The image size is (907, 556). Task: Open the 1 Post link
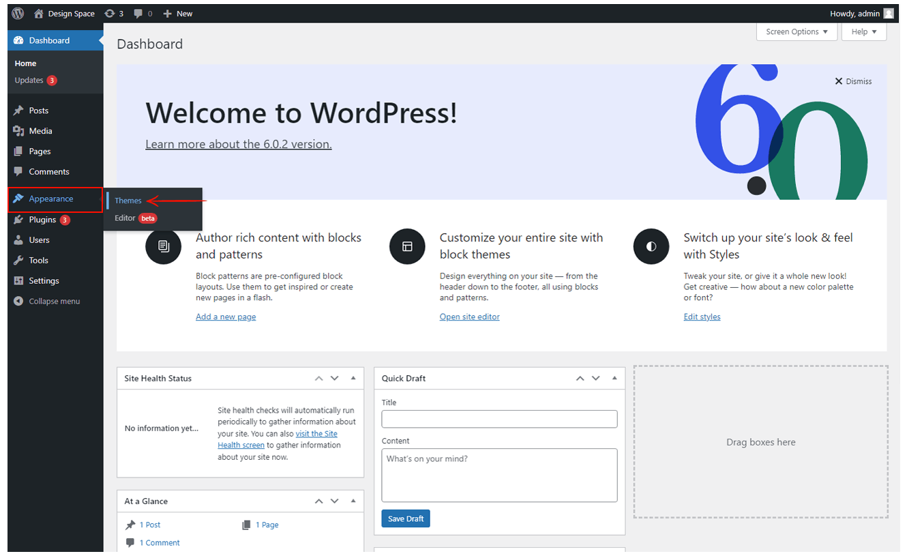pyautogui.click(x=150, y=525)
